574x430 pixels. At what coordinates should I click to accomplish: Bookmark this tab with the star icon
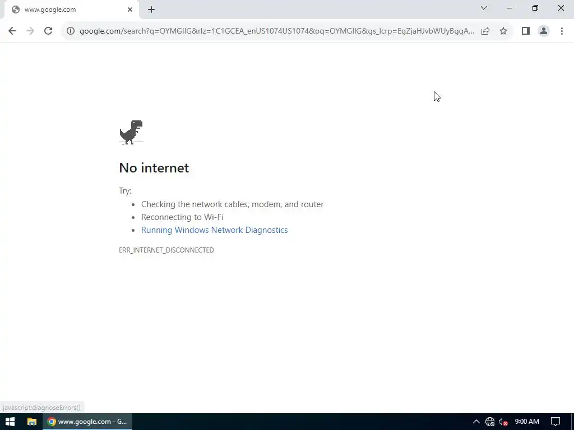tap(503, 31)
